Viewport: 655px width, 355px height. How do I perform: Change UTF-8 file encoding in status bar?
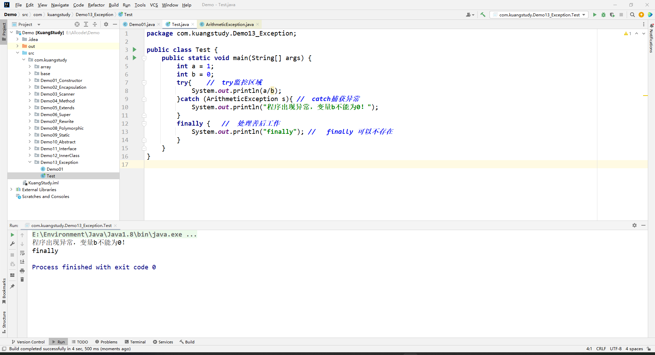pyautogui.click(x=616, y=349)
